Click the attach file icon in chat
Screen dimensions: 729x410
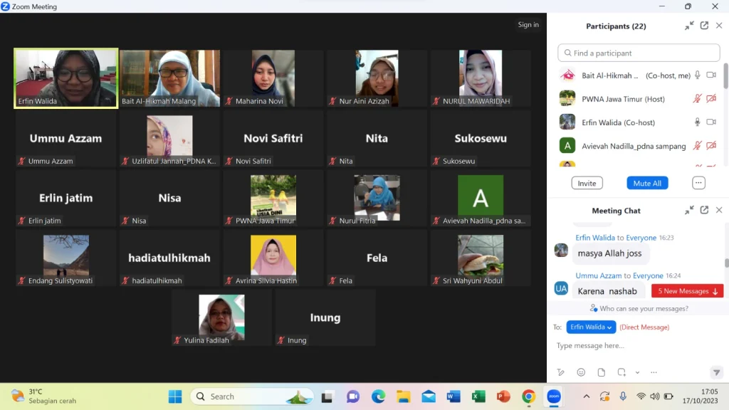pos(601,372)
